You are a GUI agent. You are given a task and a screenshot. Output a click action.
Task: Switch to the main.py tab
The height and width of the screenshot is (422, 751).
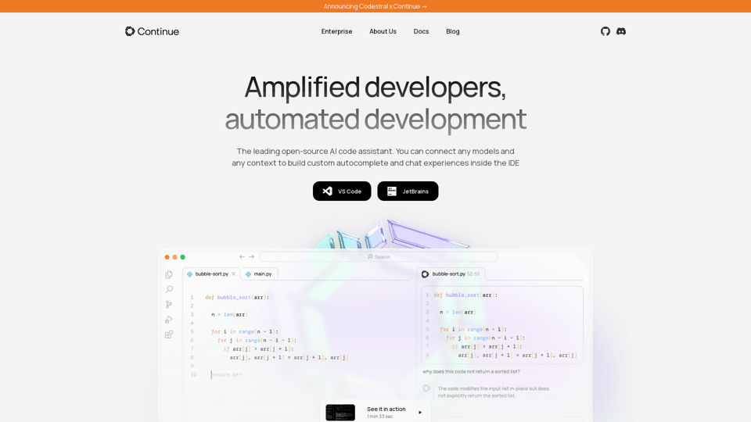(259, 274)
